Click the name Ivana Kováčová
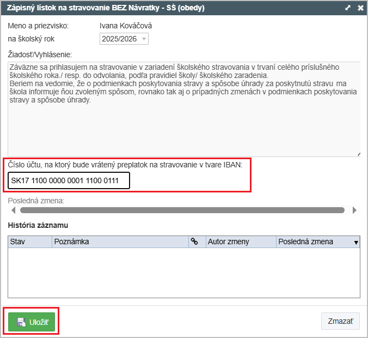The height and width of the screenshot is (338, 368). tap(126, 26)
